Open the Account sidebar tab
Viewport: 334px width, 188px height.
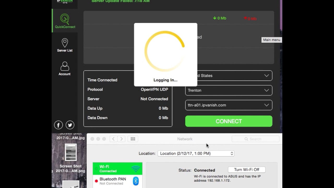click(x=64, y=68)
